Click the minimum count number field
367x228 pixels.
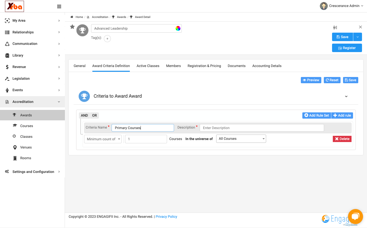146,139
